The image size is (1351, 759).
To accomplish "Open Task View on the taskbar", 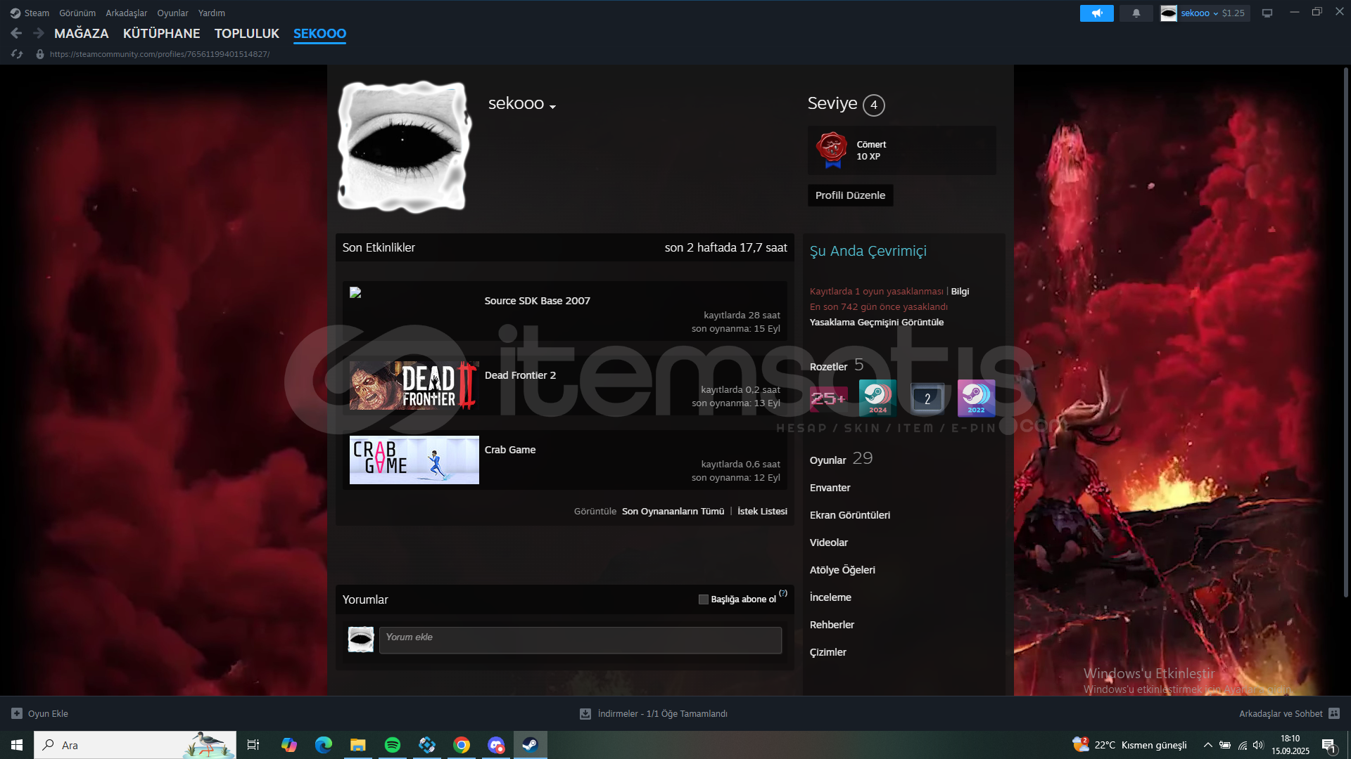I will 253,745.
